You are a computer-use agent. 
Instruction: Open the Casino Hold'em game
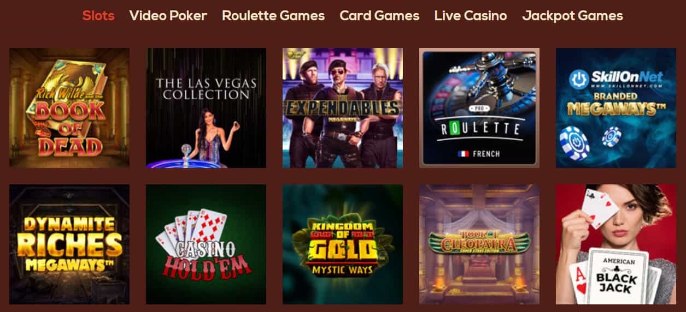tap(206, 244)
